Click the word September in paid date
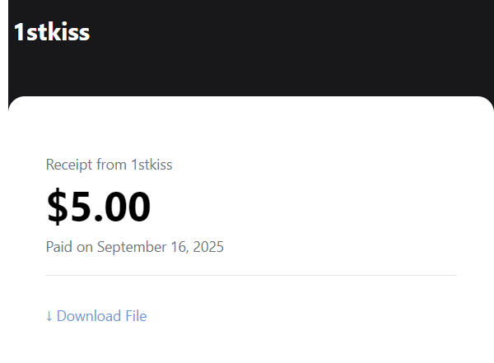Screen dimensions: 494x363 (x=128, y=247)
